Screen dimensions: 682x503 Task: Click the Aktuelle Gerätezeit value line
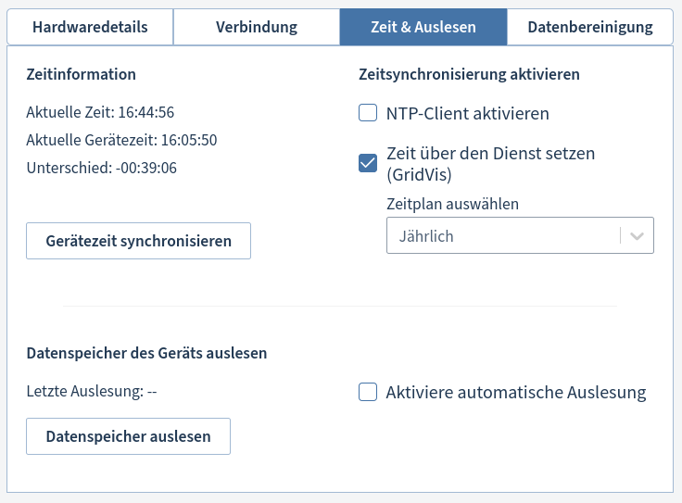click(x=121, y=140)
